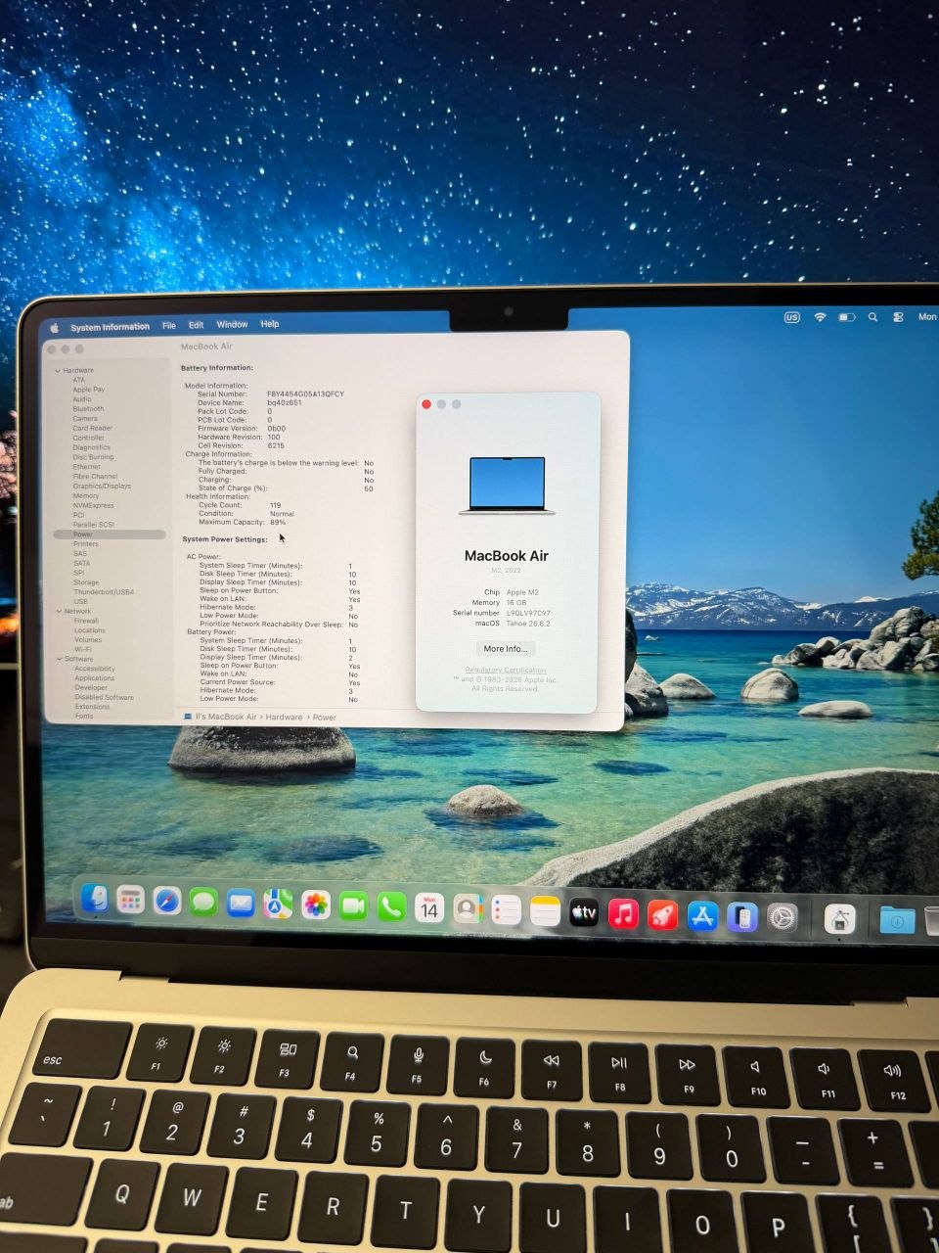This screenshot has width=939, height=1253.
Task: Launch Reminders from the Dock
Action: pos(506,910)
